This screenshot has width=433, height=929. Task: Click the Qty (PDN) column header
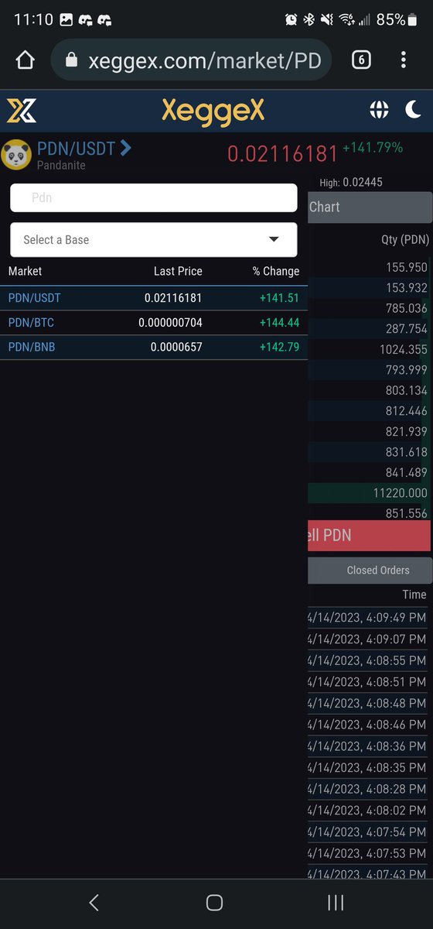(x=405, y=239)
